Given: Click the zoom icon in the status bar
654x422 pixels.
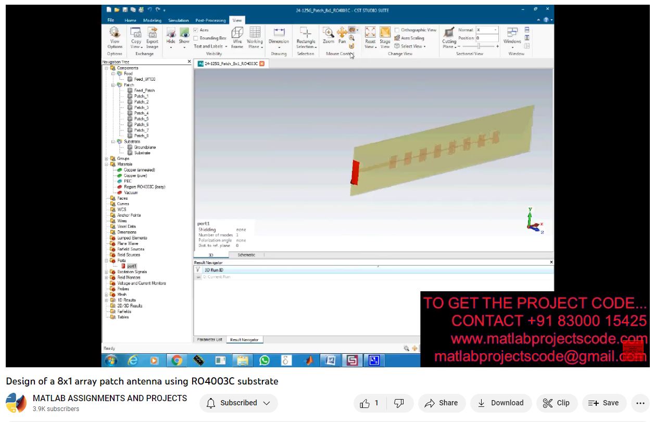Looking at the screenshot, I should pyautogui.click(x=407, y=348).
